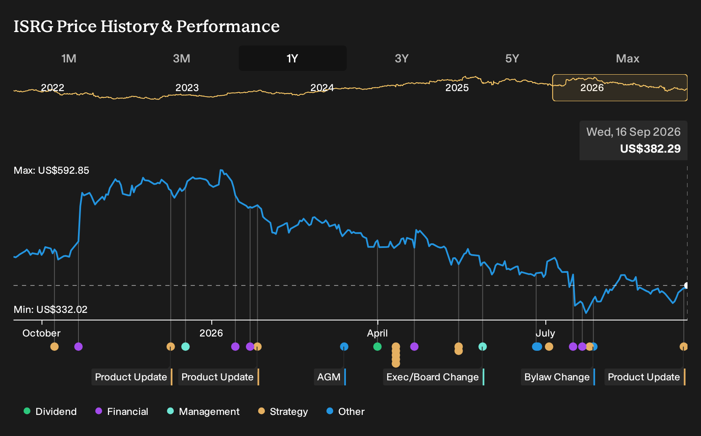Click the green Dividend dot under April
This screenshot has width=701, height=436.
[x=377, y=347]
